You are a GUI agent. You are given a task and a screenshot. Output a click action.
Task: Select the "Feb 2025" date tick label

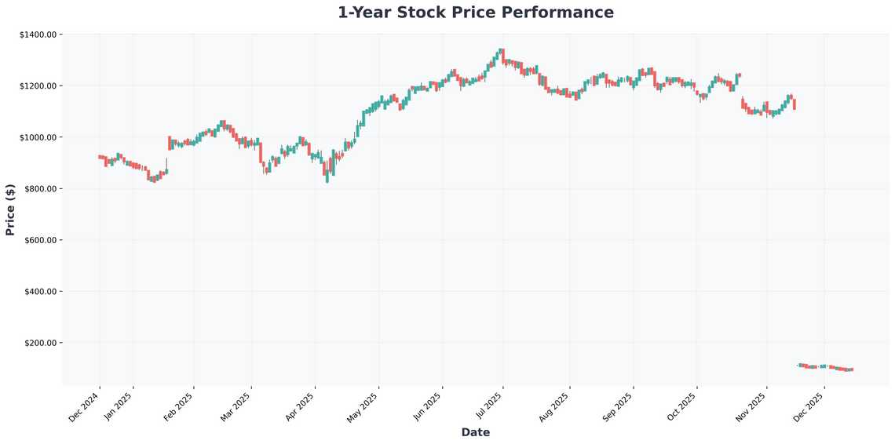point(179,407)
